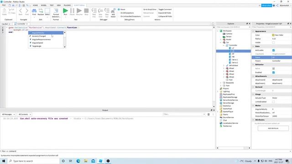Screen dimensions: 292x164
Task: Click the Paste clipboard icon
Action: click(x=4, y=11)
